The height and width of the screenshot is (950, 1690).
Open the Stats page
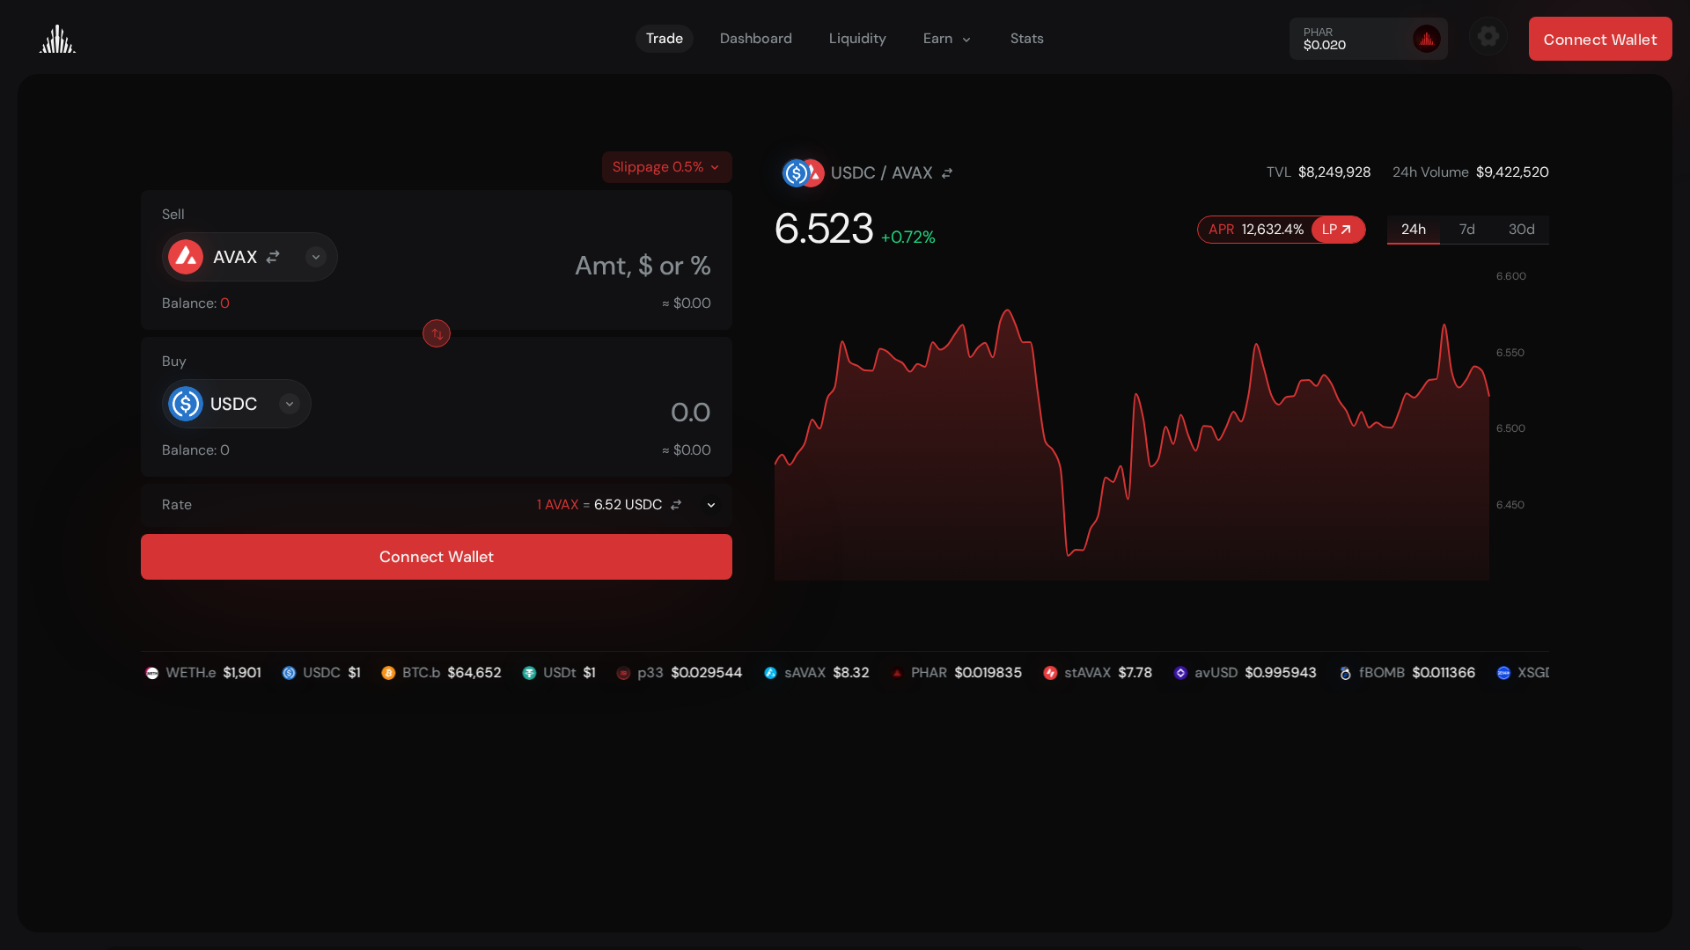(x=1027, y=39)
